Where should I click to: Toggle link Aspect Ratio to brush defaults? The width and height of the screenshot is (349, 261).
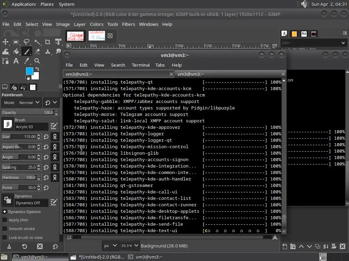[55, 147]
